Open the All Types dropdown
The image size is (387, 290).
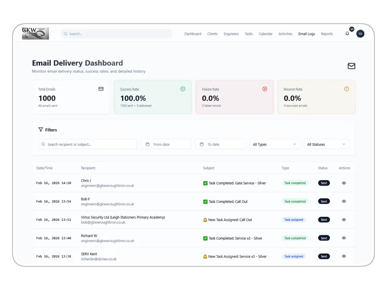coord(274,144)
